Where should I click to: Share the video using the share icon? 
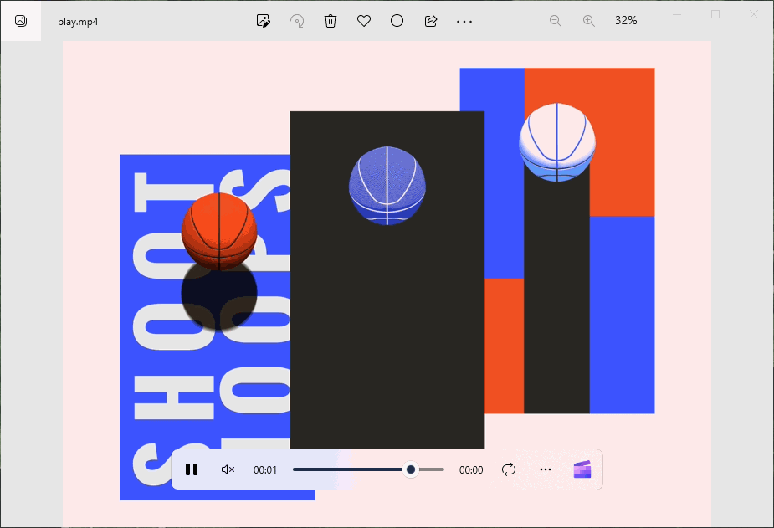tap(430, 20)
